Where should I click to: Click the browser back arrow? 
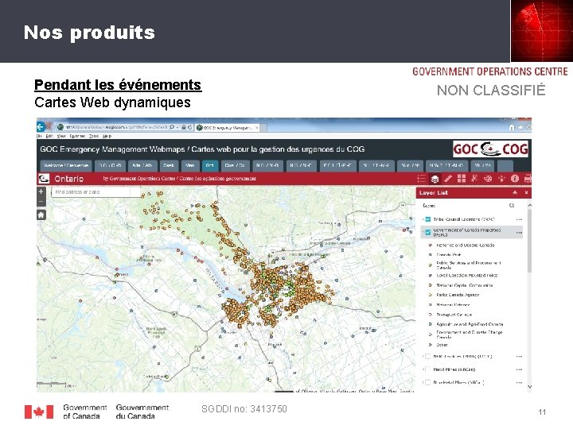[x=41, y=127]
